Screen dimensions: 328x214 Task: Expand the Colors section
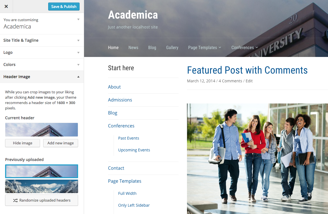tap(42, 65)
